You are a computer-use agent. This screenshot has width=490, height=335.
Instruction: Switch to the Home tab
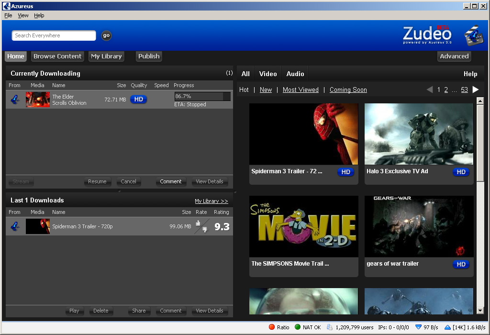(16, 56)
